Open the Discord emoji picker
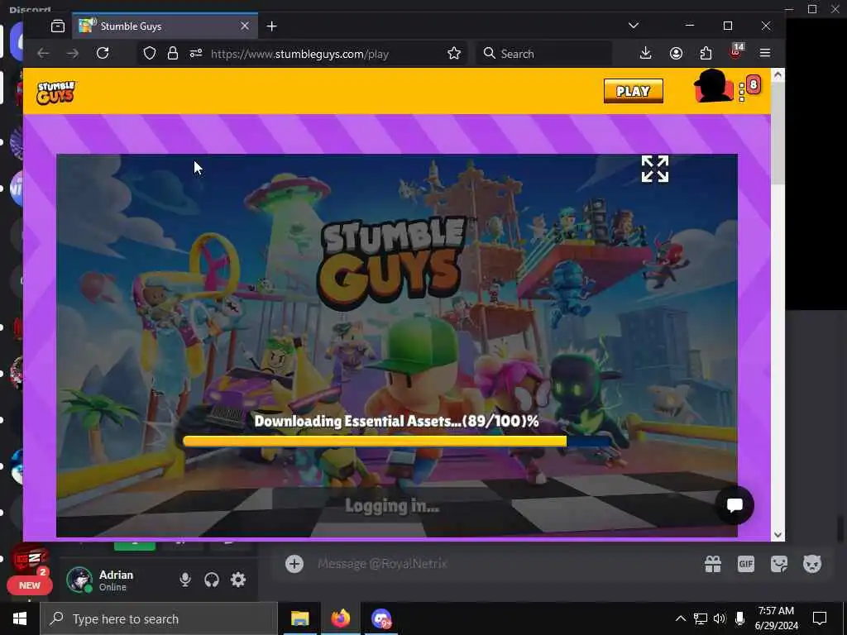Image resolution: width=847 pixels, height=635 pixels. coord(812,564)
